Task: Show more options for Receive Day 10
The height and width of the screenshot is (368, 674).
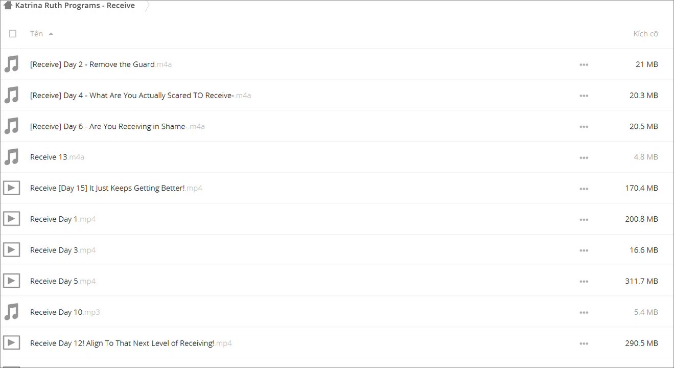Action: 584,312
